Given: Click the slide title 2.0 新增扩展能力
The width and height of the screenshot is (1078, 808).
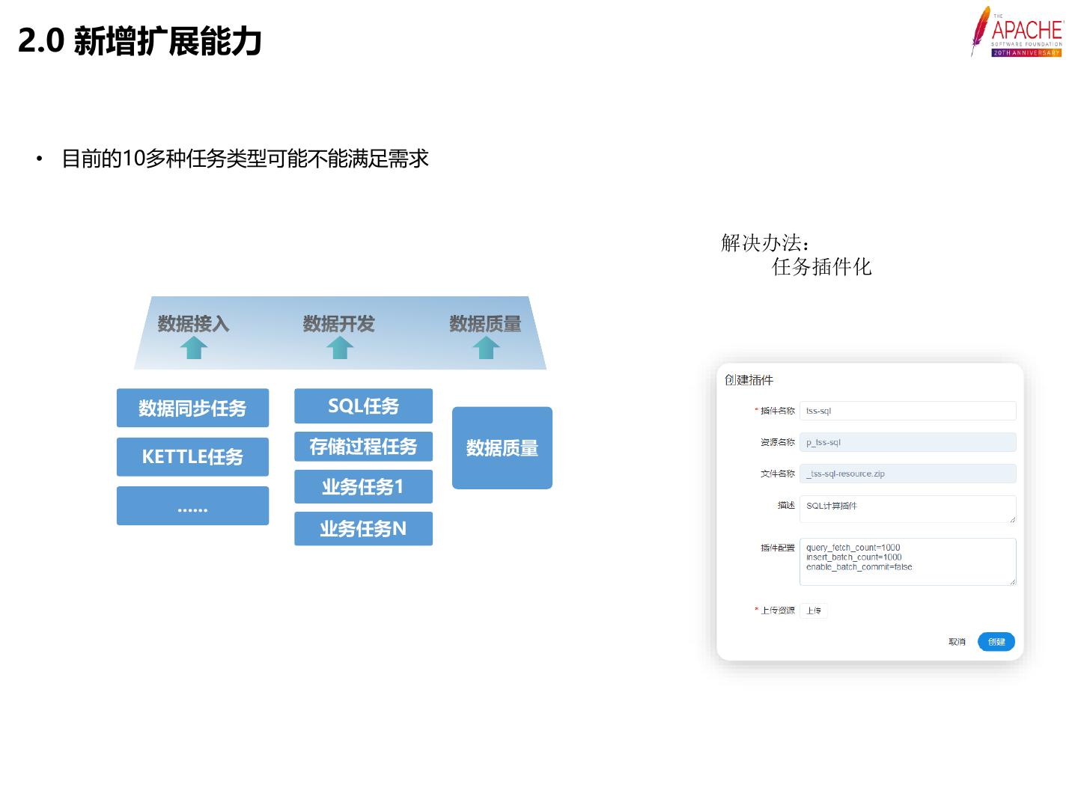Looking at the screenshot, I should (140, 41).
